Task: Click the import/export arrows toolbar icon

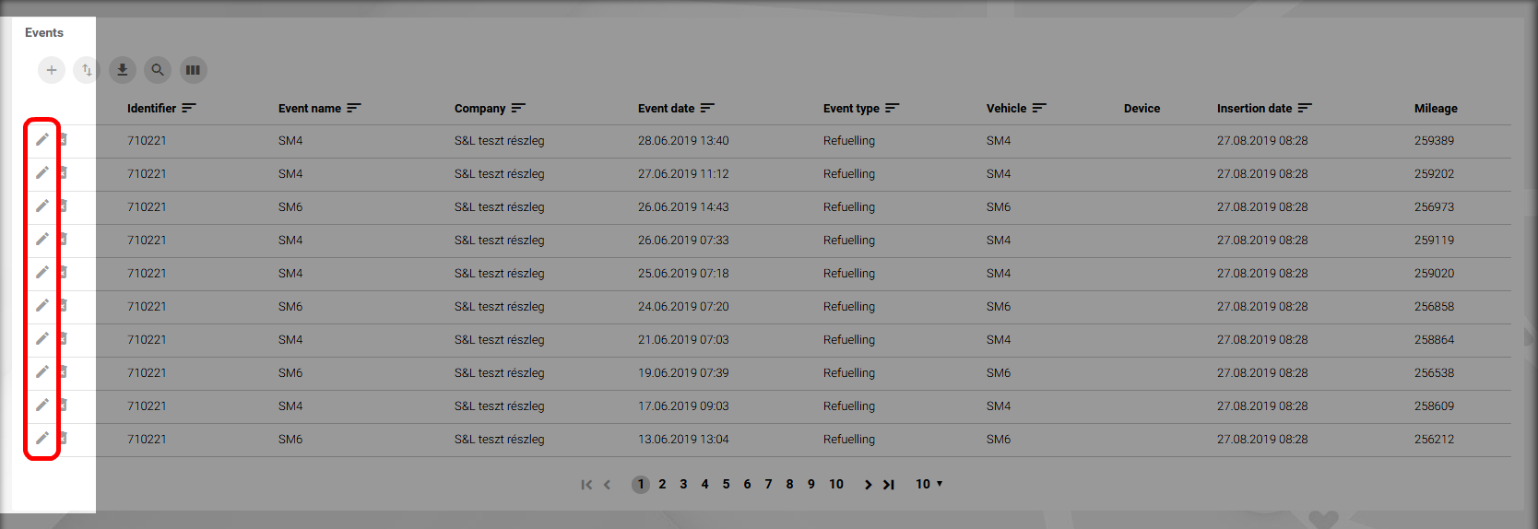Action: [x=87, y=70]
